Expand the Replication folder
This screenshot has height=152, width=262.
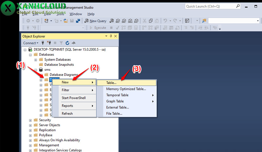coord(30,130)
